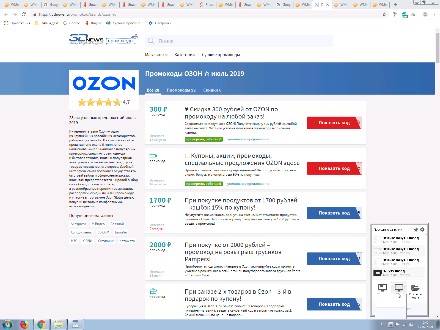The width and height of the screenshot is (440, 330).
Task: Open the 'КотоФото' store link
Action: coord(127,241)
